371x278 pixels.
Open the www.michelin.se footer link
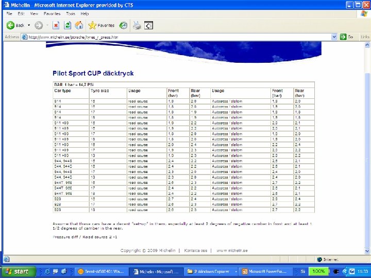coord(232,251)
